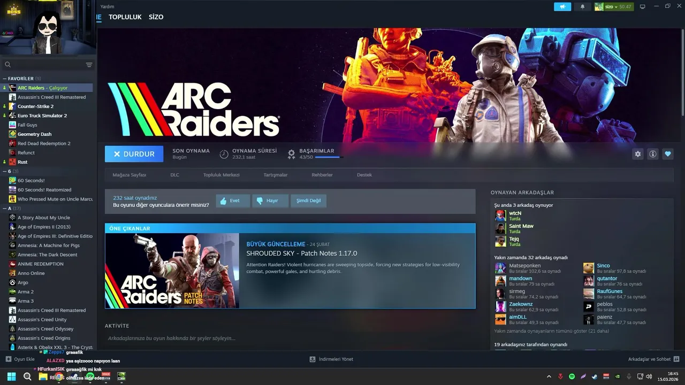This screenshot has height=385, width=685.
Task: Click the Steam icon in the system tray
Action: pos(595,376)
